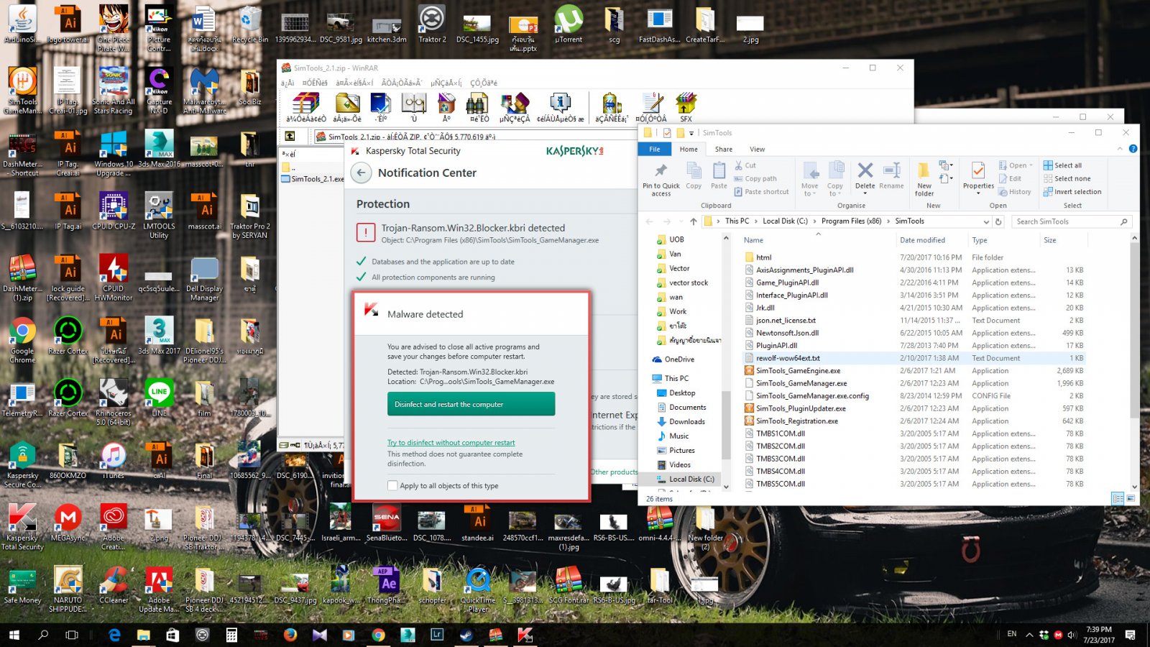
Task: Open the Kaspersky icon on the taskbar
Action: (525, 635)
